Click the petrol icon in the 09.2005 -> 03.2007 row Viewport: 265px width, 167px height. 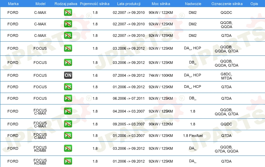coord(68,124)
